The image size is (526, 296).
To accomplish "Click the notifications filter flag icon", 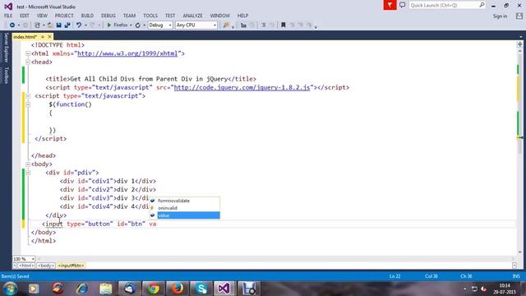I will [390, 5].
